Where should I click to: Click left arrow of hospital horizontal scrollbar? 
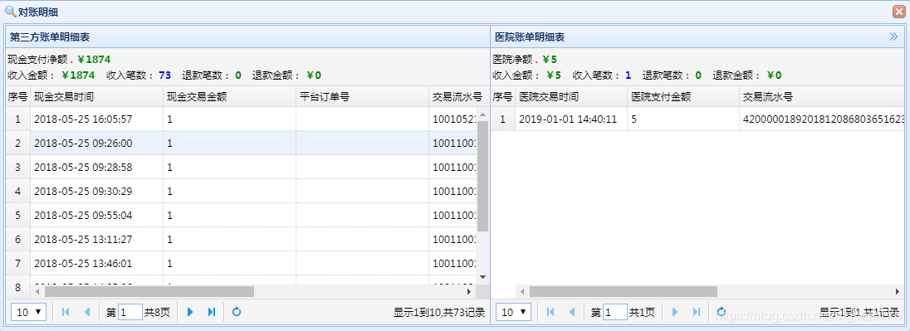click(521, 291)
